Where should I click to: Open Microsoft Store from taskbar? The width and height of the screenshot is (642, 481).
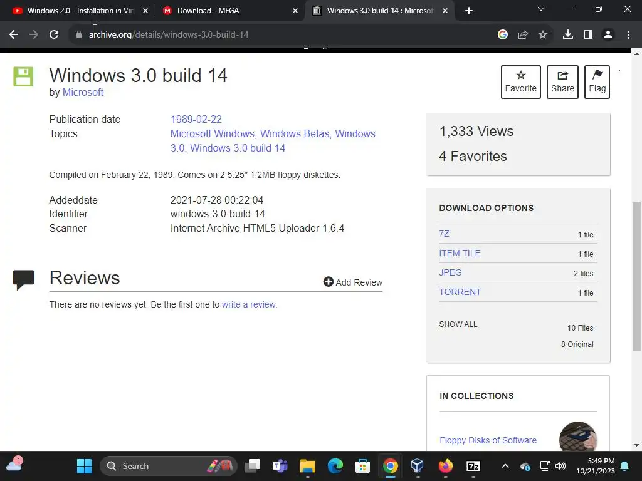click(363, 466)
